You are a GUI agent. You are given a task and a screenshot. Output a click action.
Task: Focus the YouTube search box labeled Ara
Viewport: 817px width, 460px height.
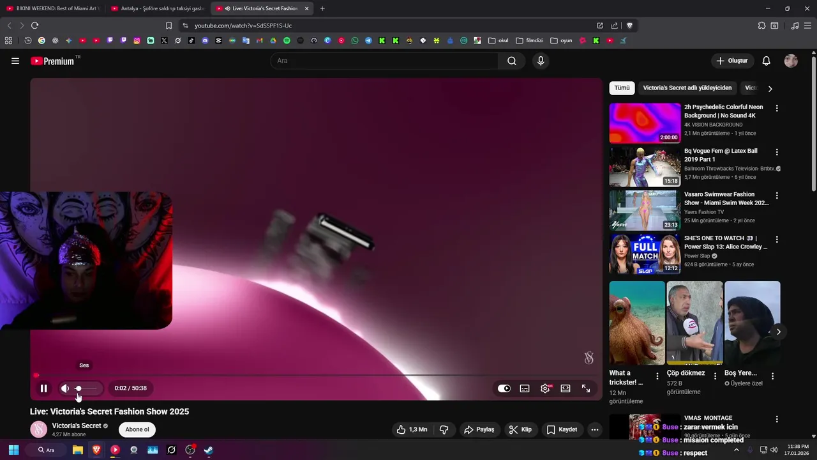coord(384,61)
